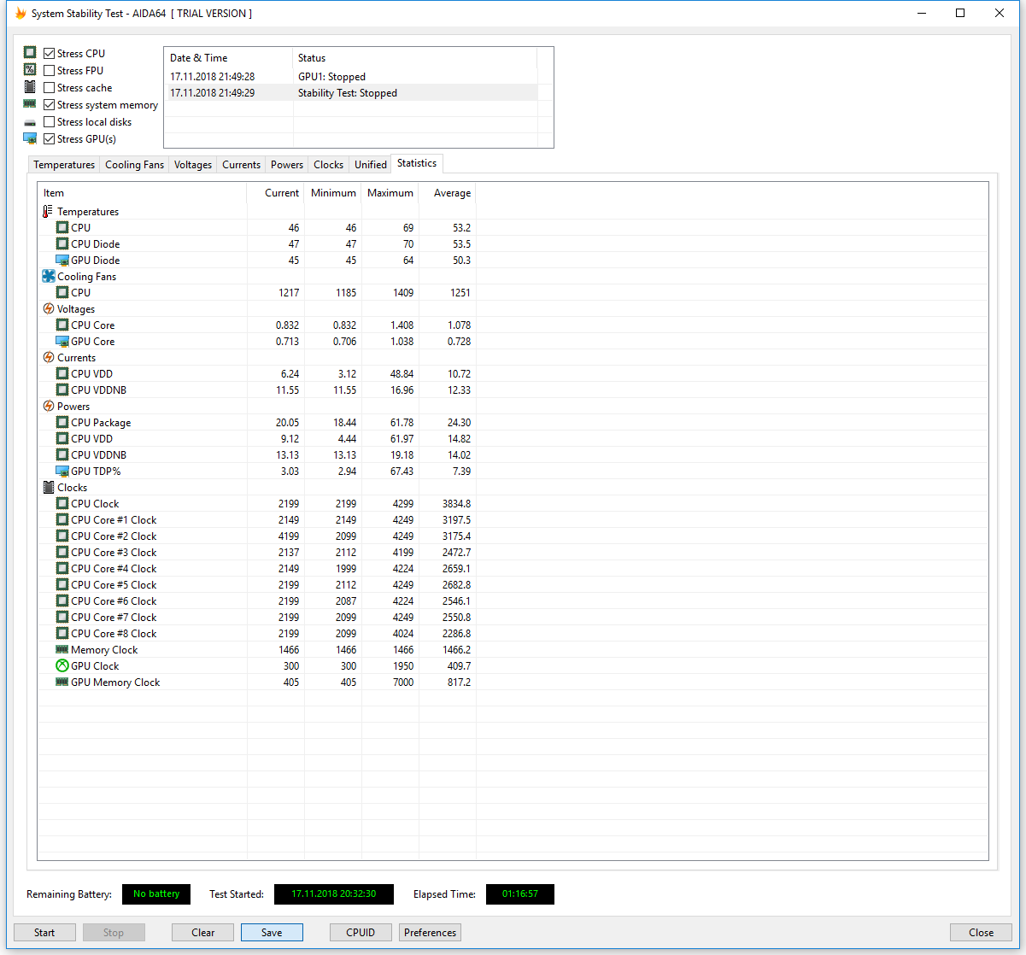Image resolution: width=1026 pixels, height=955 pixels.
Task: Click the fan icon of Cooling Fans group
Action: click(48, 276)
